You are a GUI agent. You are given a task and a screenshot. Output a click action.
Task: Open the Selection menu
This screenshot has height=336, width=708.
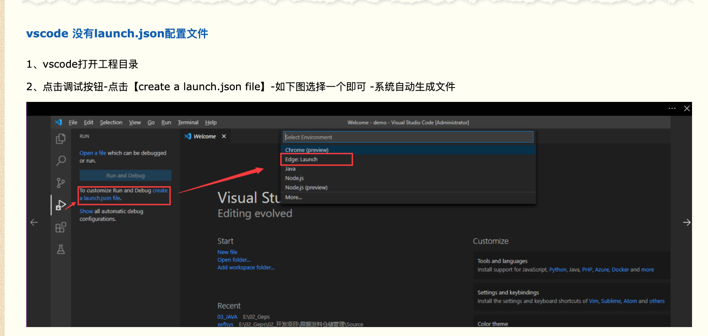pyautogui.click(x=111, y=122)
